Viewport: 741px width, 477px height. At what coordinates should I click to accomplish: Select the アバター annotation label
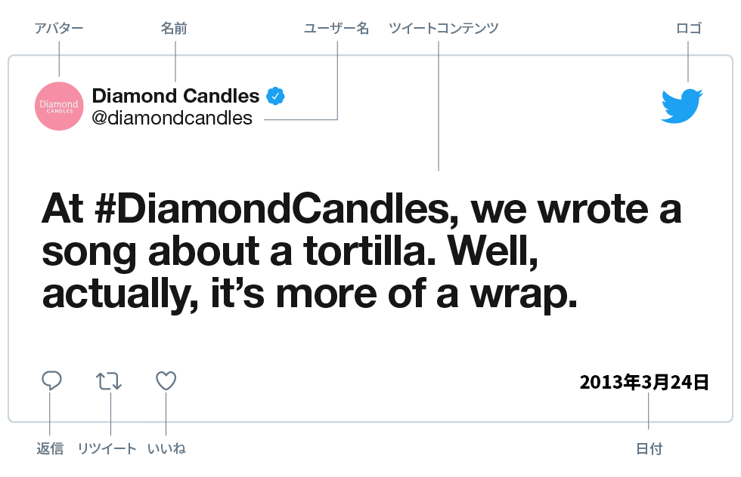click(x=58, y=29)
